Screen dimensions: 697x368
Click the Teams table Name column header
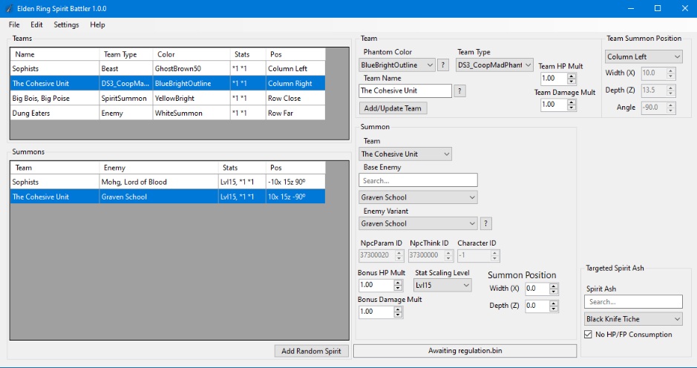click(x=55, y=54)
